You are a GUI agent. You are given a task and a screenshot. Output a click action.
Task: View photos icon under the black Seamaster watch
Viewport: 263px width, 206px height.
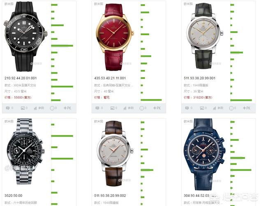[24, 108]
